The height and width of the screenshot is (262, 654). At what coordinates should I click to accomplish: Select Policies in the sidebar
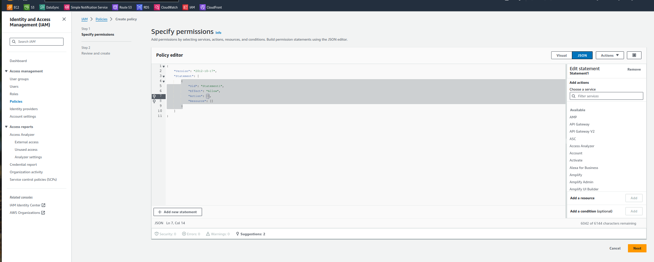16,102
